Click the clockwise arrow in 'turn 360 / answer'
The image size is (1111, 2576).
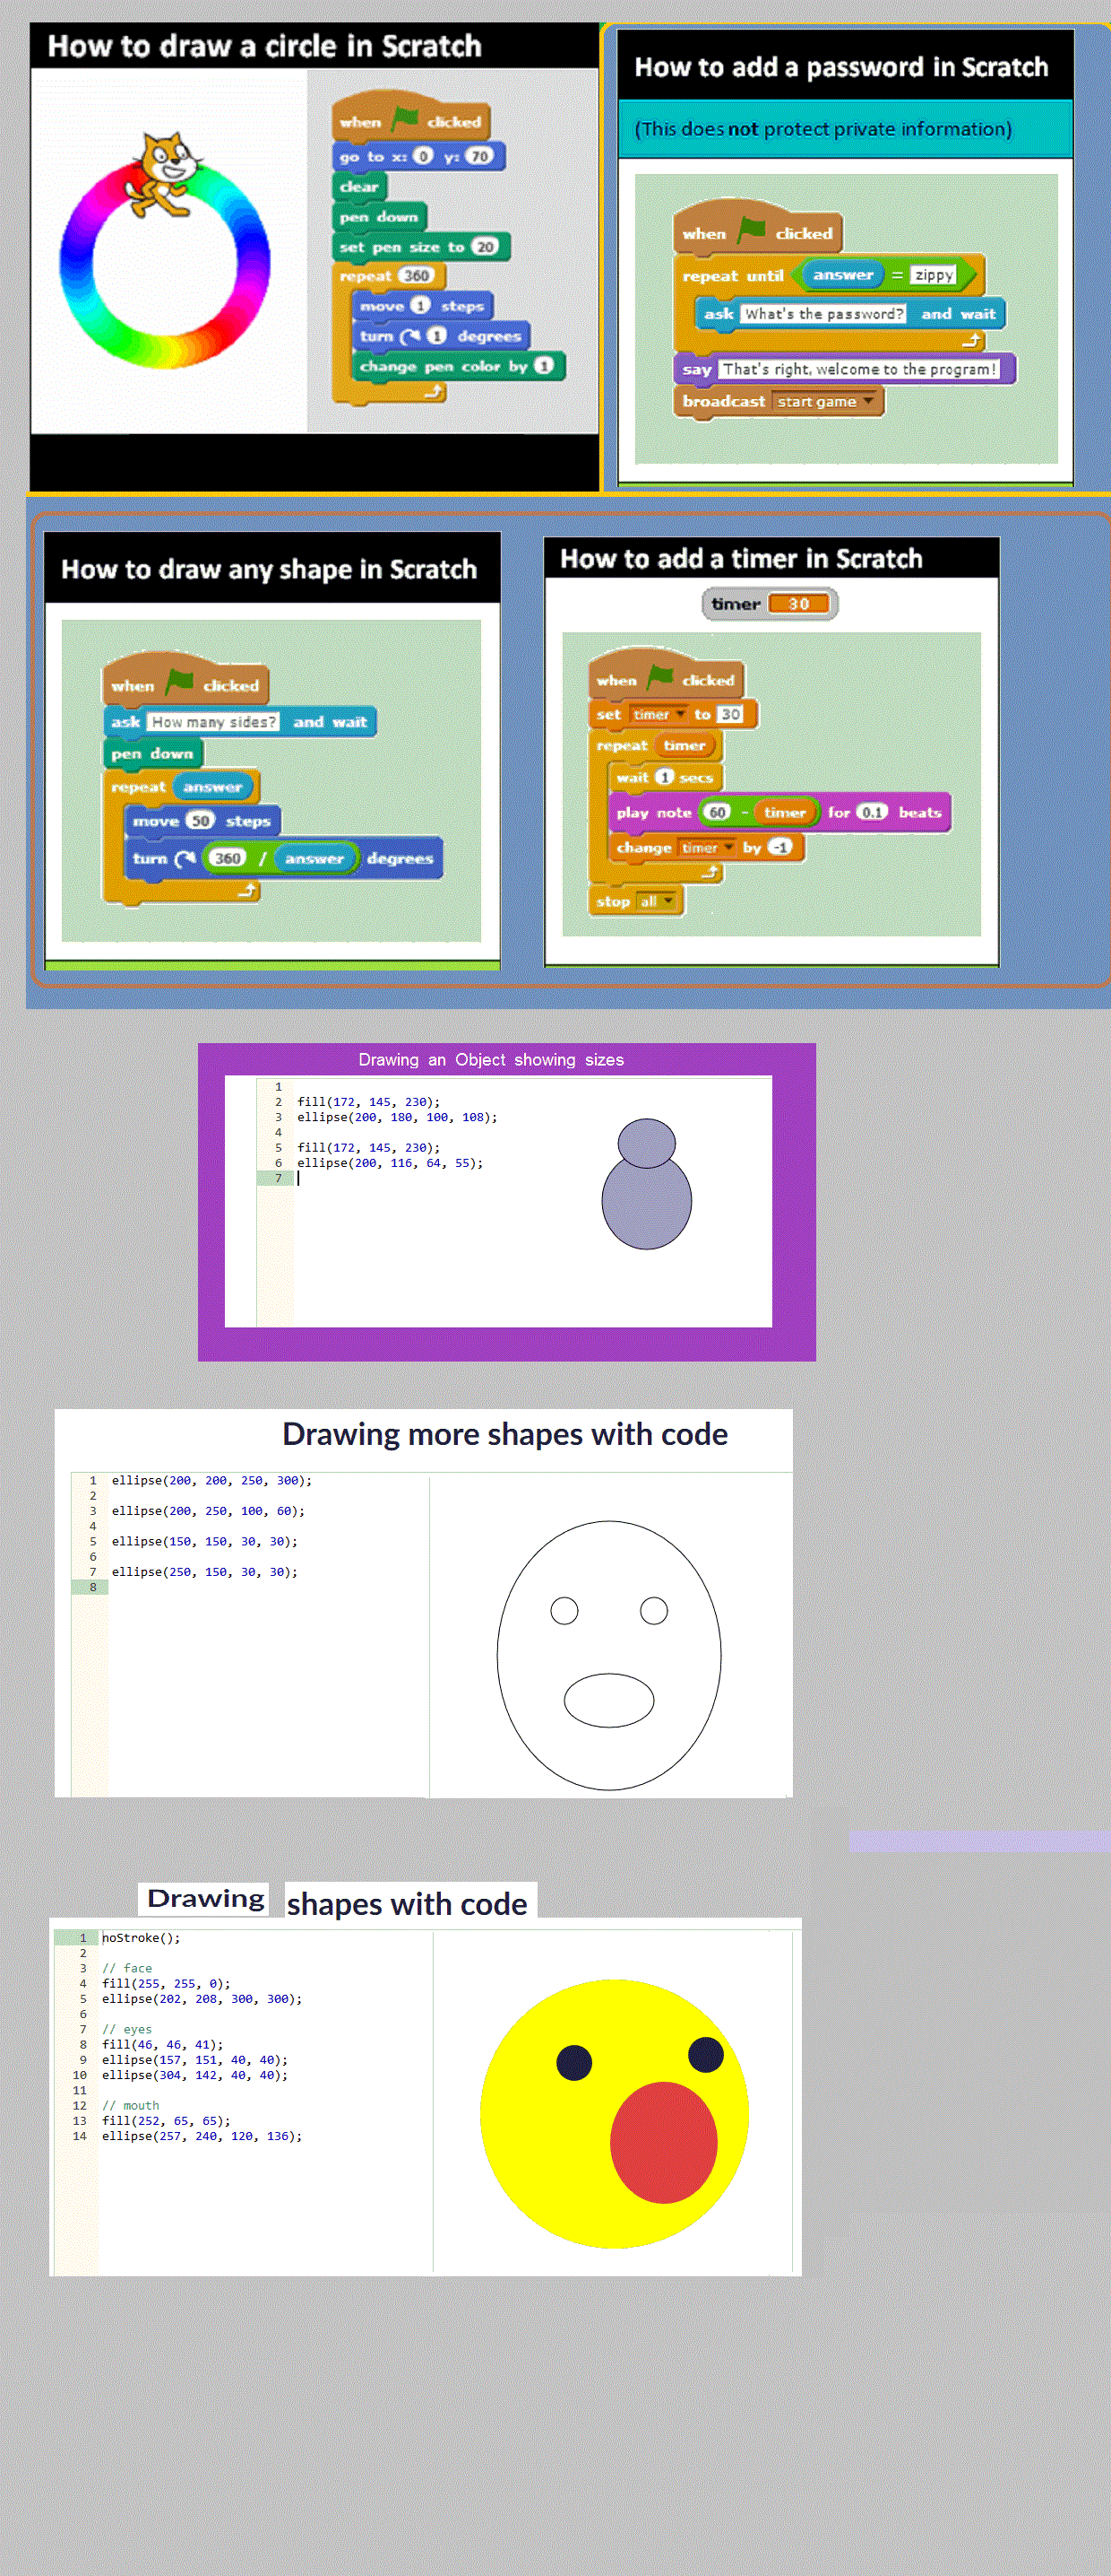[184, 858]
